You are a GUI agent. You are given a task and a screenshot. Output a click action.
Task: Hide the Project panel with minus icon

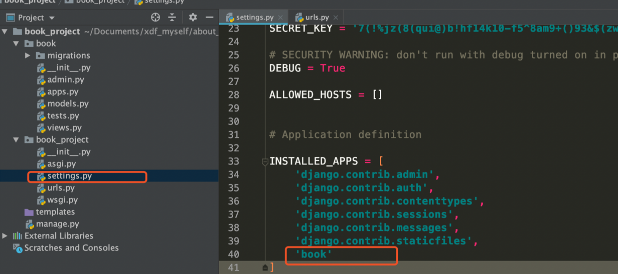click(x=209, y=17)
